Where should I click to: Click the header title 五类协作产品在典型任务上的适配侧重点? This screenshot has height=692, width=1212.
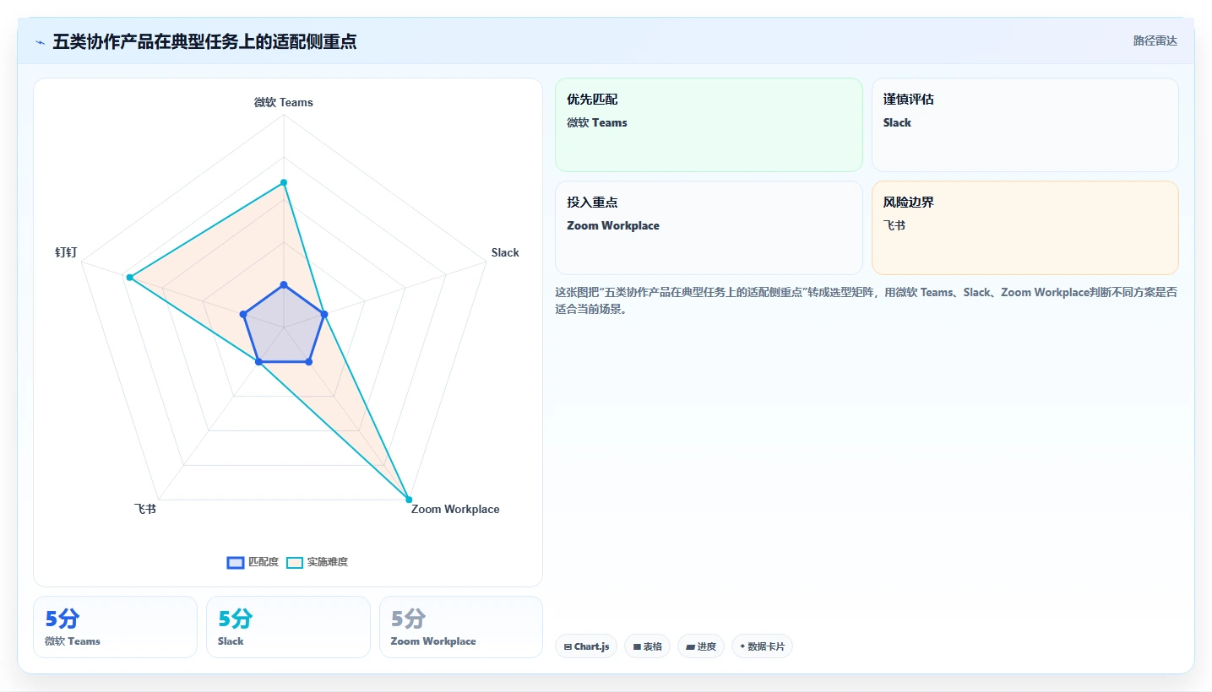204,41
